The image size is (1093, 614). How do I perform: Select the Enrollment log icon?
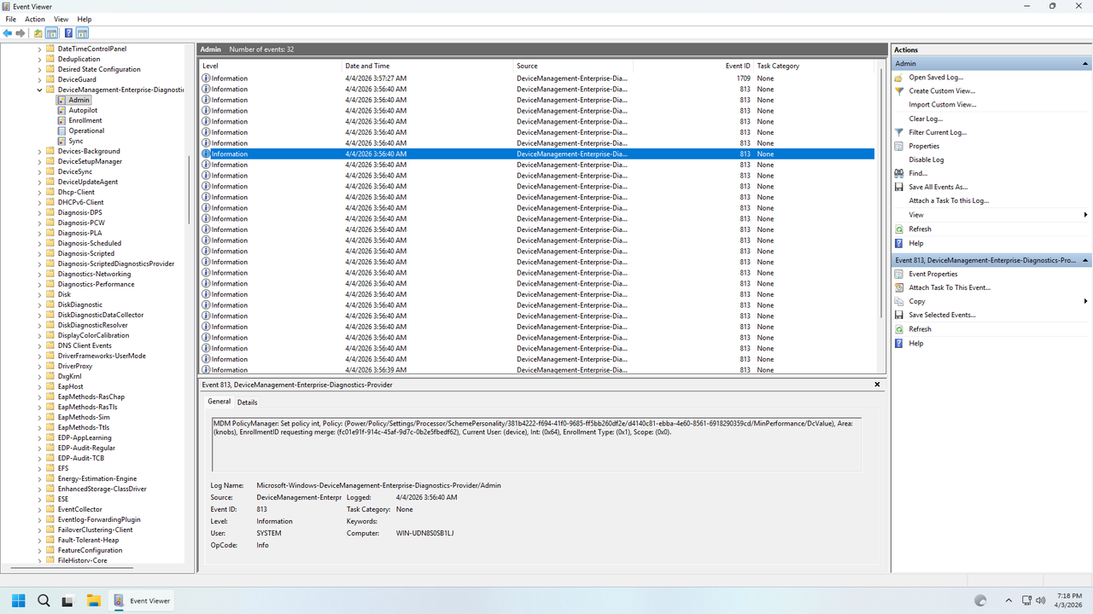[61, 120]
